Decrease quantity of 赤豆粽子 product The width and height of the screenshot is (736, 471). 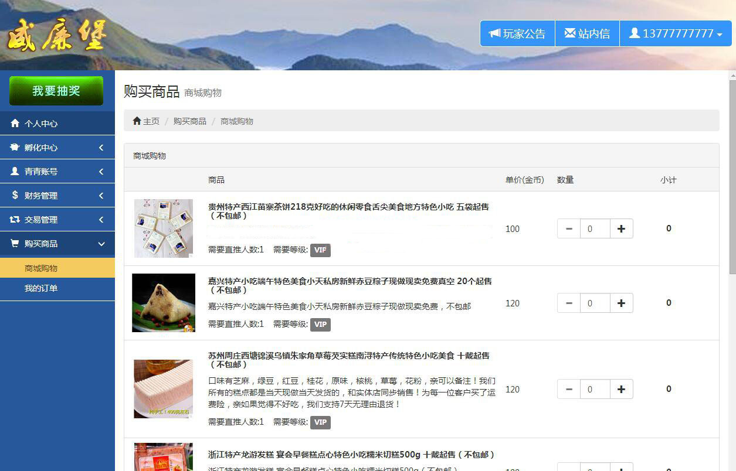coord(569,303)
